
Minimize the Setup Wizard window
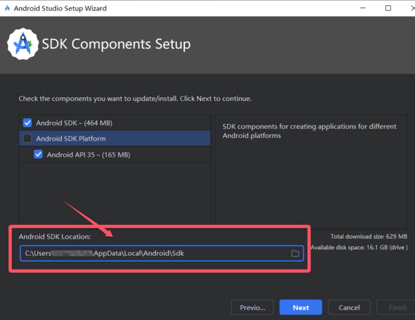pos(363,8)
